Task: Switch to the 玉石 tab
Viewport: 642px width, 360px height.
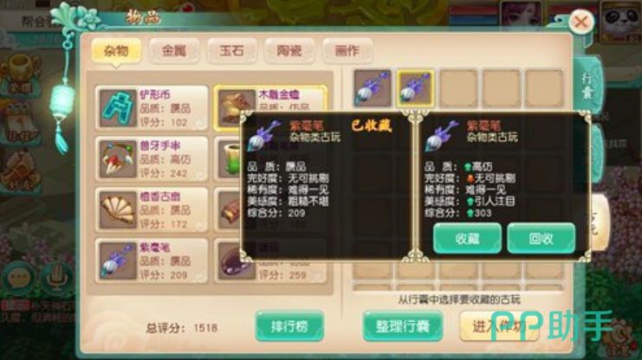Action: click(231, 51)
